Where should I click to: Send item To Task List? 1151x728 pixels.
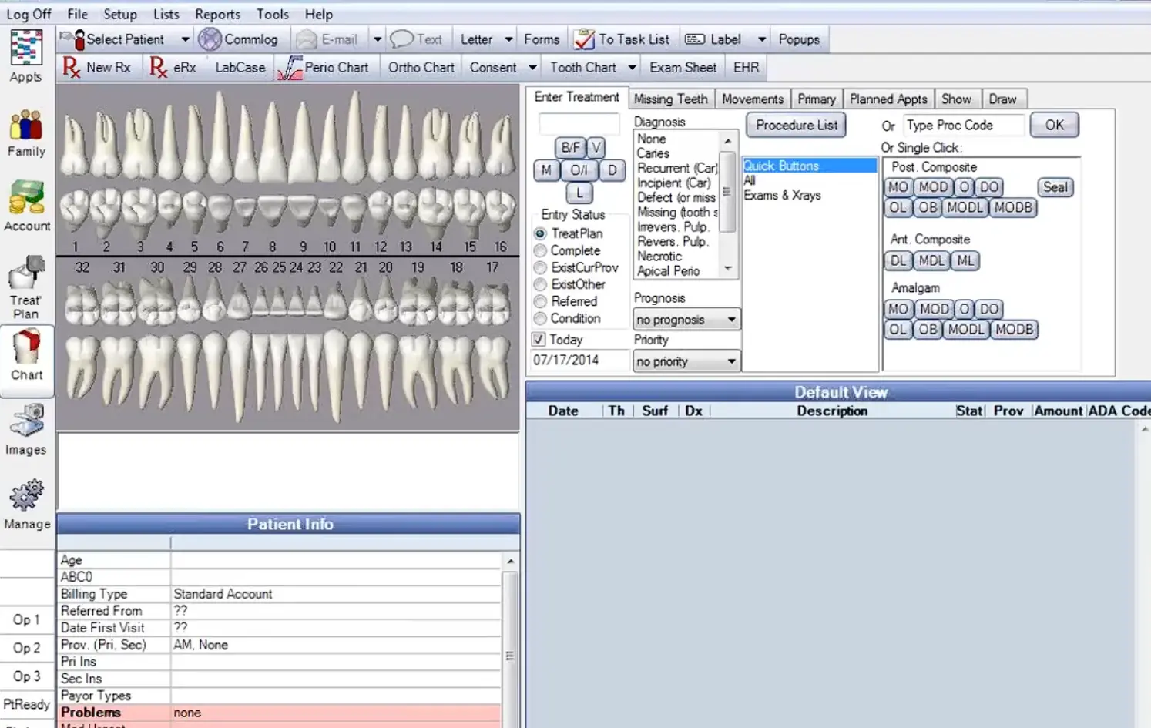click(622, 39)
